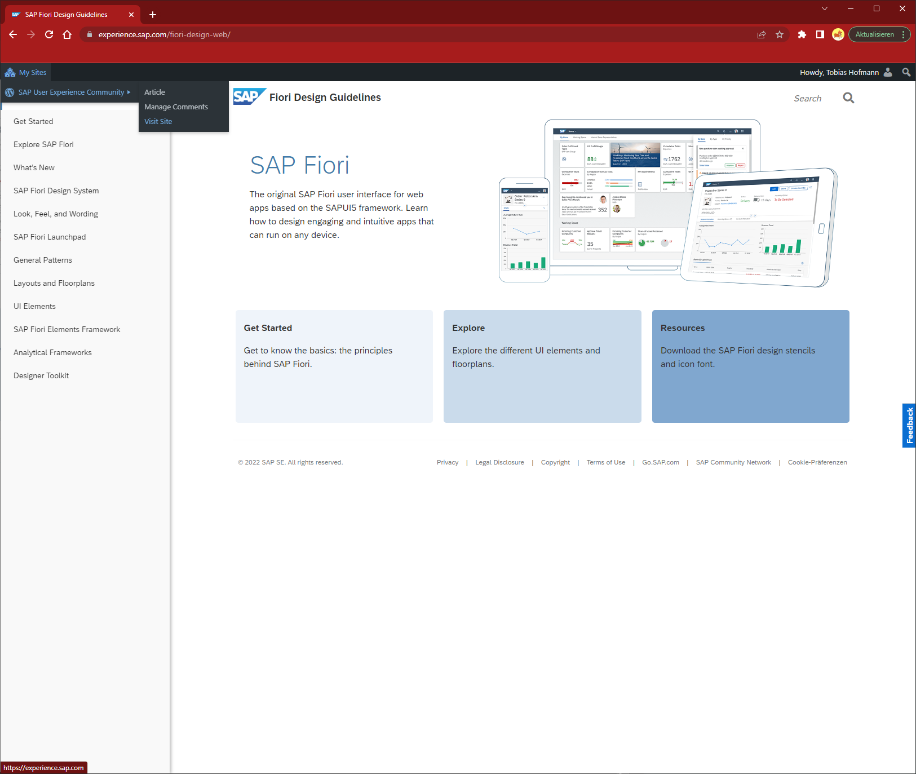
Task: Open Analytical Frameworks in sidebar
Action: (x=52, y=352)
